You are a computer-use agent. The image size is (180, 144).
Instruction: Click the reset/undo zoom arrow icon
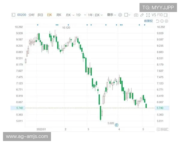click(157, 21)
